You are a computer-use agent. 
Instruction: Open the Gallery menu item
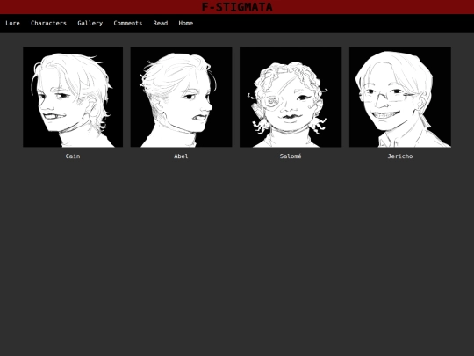click(x=90, y=24)
